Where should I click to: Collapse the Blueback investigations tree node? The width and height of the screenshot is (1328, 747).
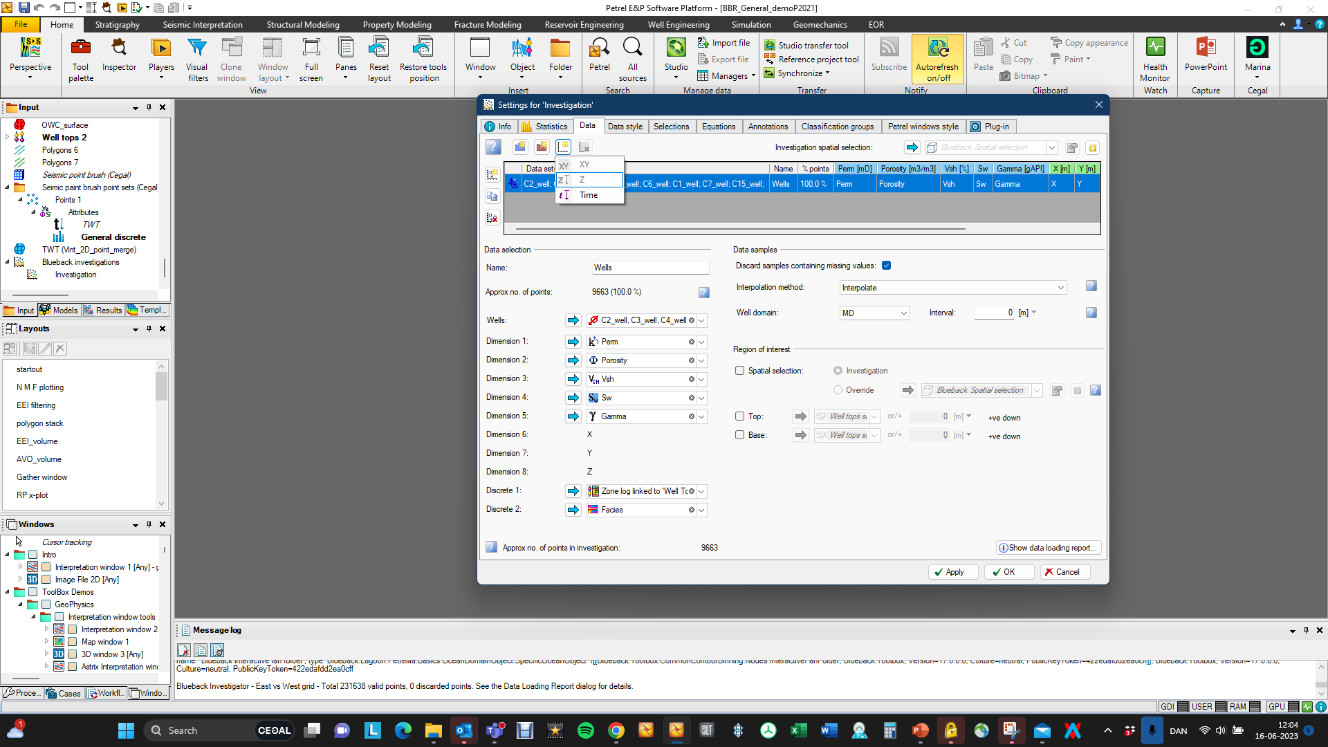coord(8,262)
